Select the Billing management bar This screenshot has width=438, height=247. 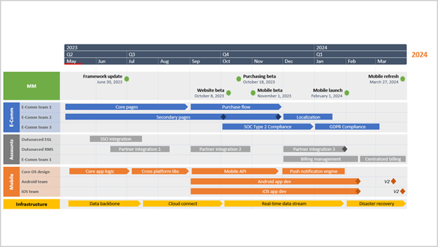click(321, 159)
